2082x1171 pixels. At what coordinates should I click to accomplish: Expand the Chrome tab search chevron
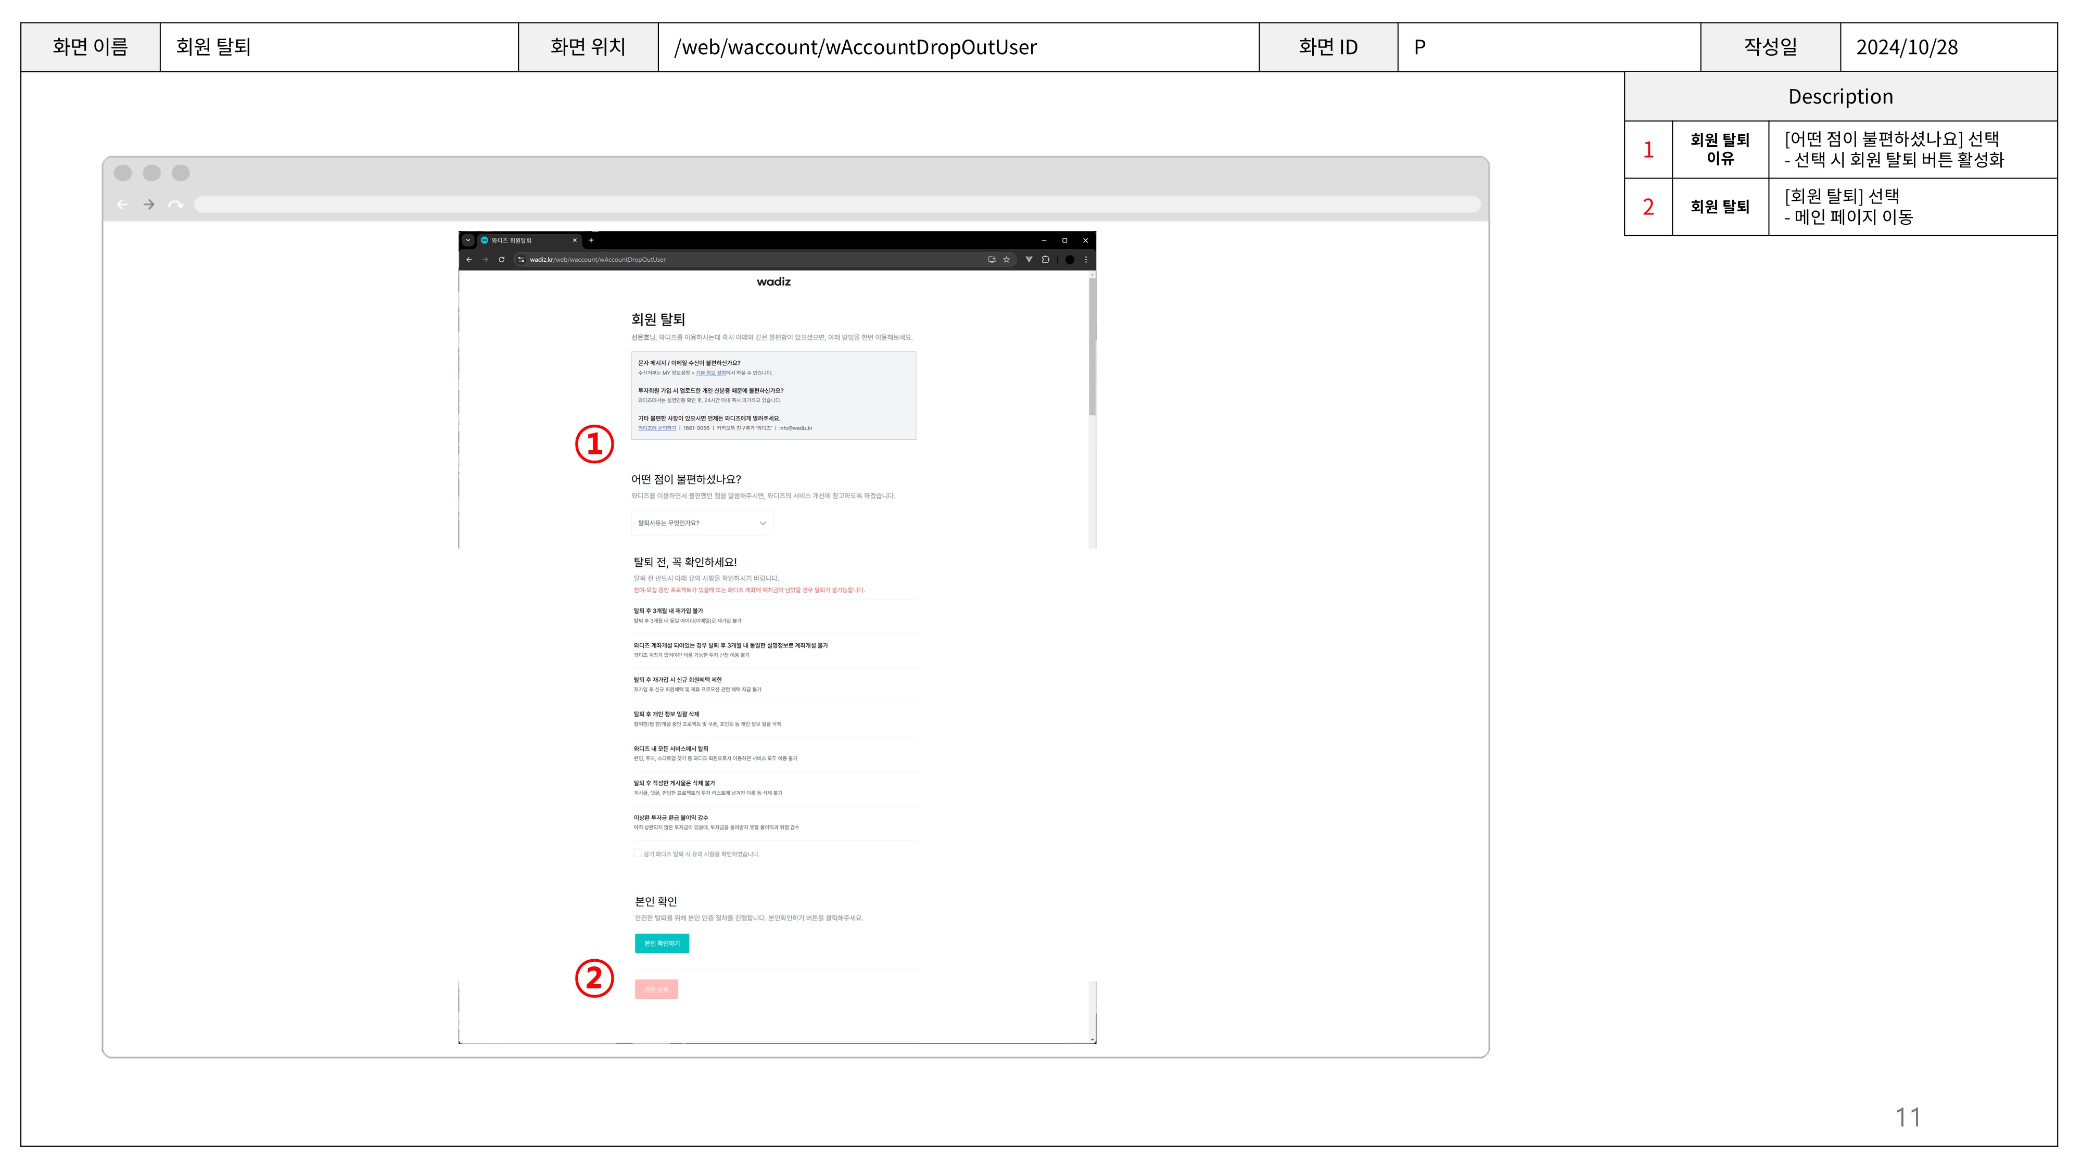pyautogui.click(x=468, y=240)
